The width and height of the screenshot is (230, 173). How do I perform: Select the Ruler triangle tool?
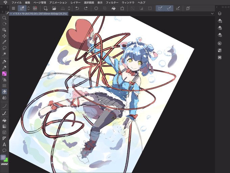[4, 138]
